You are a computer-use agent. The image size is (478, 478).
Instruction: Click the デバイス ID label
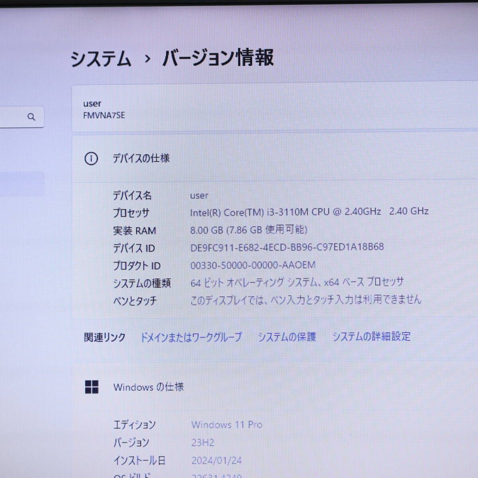click(134, 248)
